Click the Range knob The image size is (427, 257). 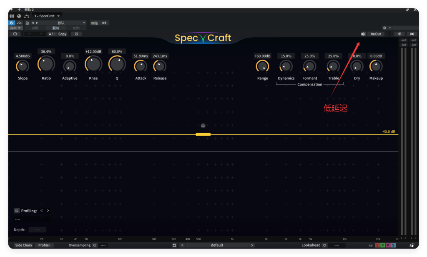(263, 66)
